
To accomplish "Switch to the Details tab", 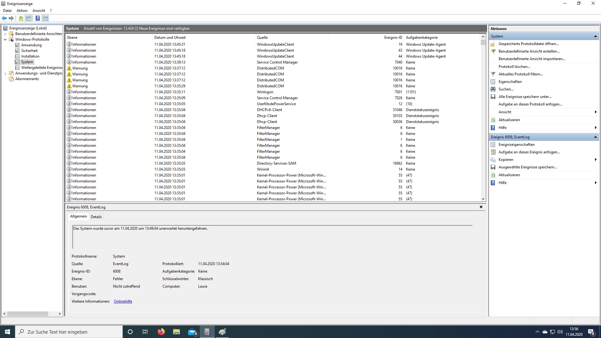I will tap(96, 217).
